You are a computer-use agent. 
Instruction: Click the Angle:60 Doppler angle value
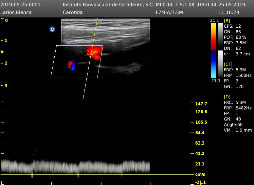233,124
